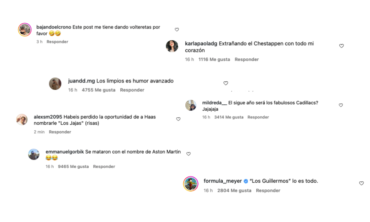Like emmanuelgorbik's Aston Martin comment
The height and width of the screenshot is (222, 370).
pyautogui.click(x=188, y=154)
